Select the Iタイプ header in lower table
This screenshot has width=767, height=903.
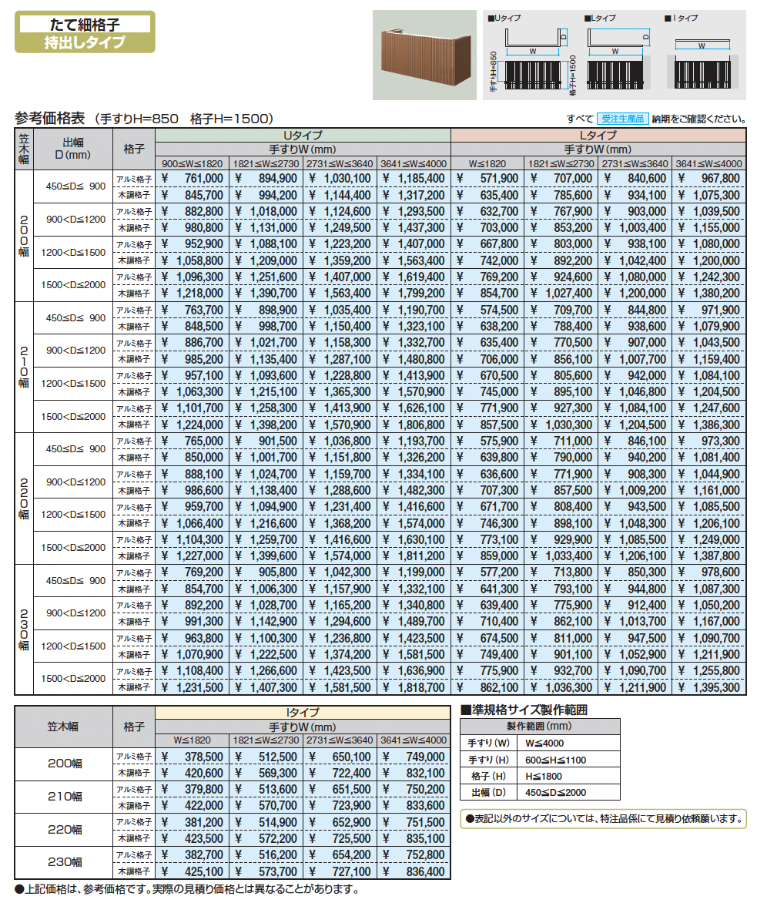click(x=303, y=713)
